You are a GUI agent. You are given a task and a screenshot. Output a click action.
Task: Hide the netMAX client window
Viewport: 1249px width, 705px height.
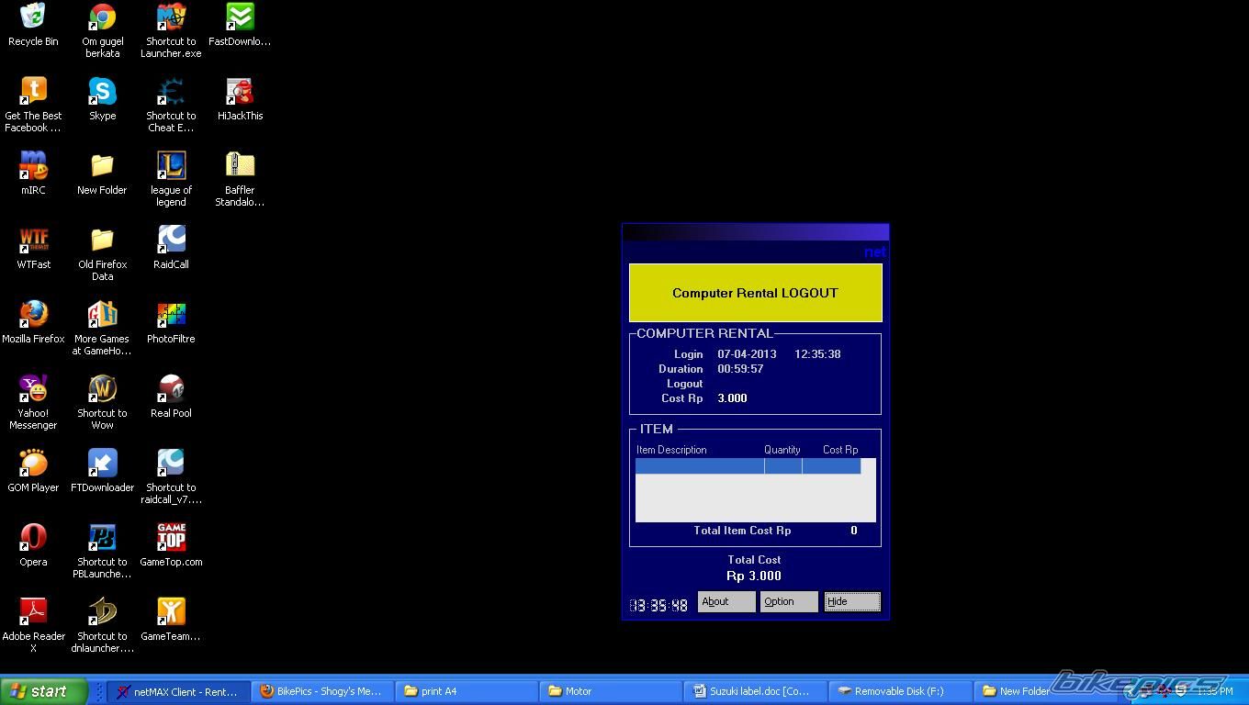[851, 601]
